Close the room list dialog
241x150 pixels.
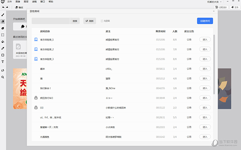point(214,11)
